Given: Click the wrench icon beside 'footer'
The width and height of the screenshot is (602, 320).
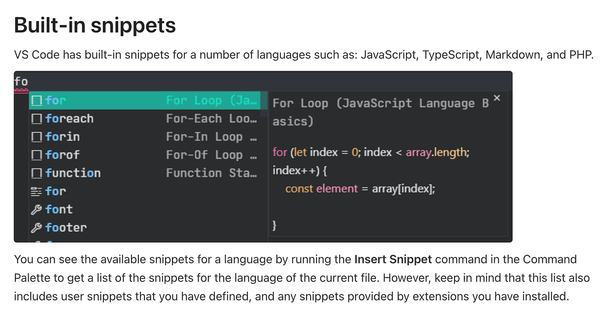Looking at the screenshot, I should point(36,228).
